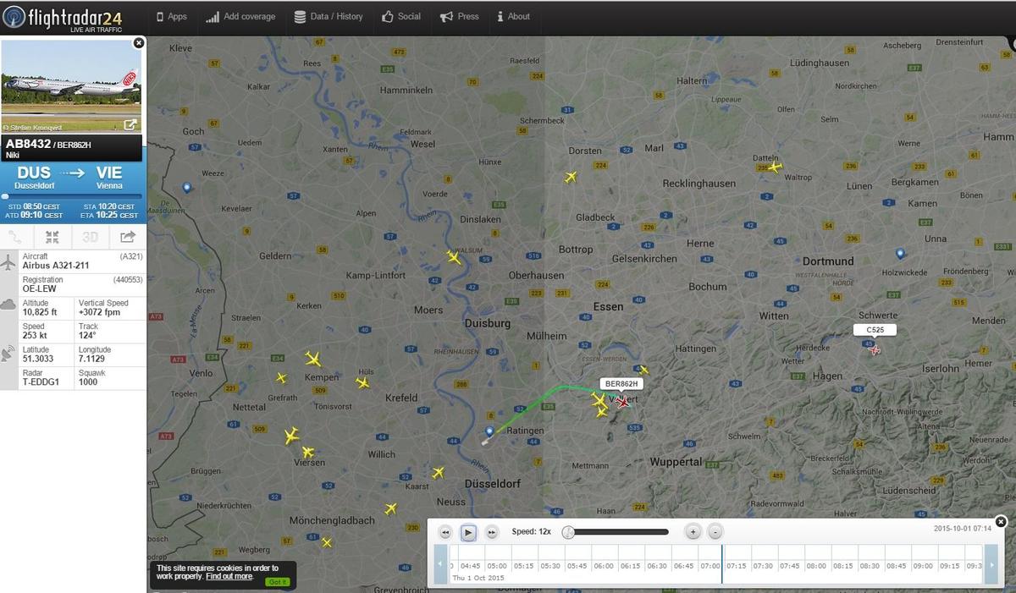Click the 10,825 ft altitude value
Viewport: 1016px width, 593px height.
(41, 312)
